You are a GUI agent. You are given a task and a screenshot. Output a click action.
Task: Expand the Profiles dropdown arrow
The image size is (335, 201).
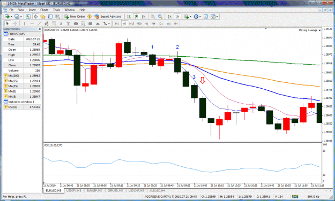21,17
